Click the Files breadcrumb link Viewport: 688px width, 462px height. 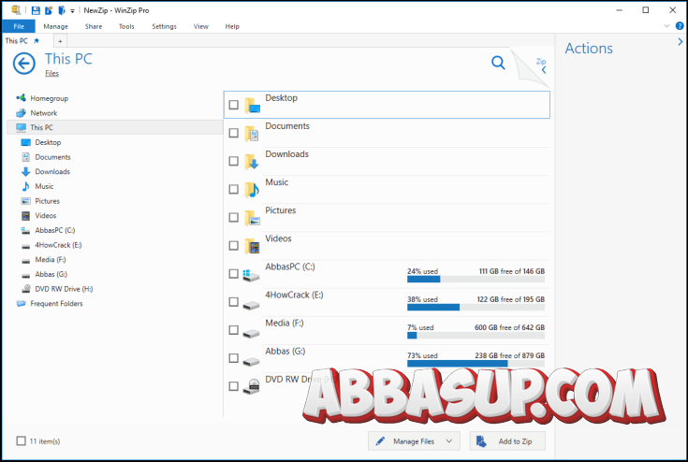pos(51,73)
